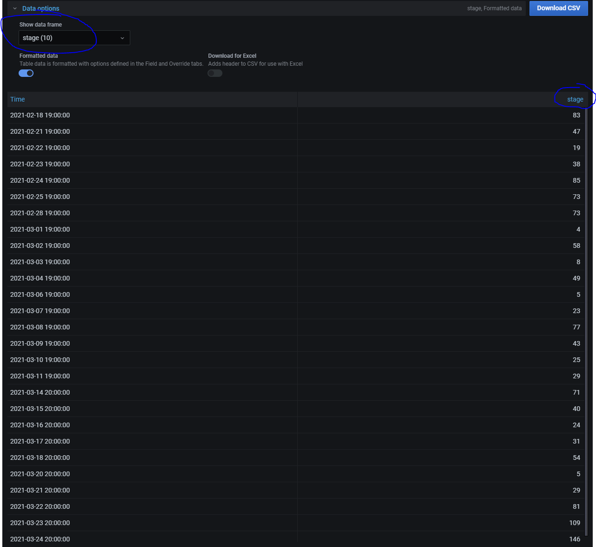Screen dimensions: 596x547
Task: Click the Download CSV button
Action: click(558, 8)
